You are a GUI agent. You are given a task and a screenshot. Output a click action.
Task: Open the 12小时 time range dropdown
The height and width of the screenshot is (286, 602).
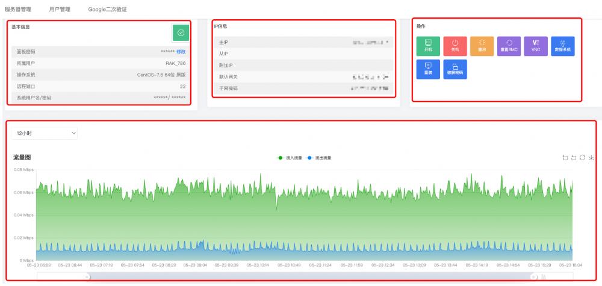click(x=45, y=132)
